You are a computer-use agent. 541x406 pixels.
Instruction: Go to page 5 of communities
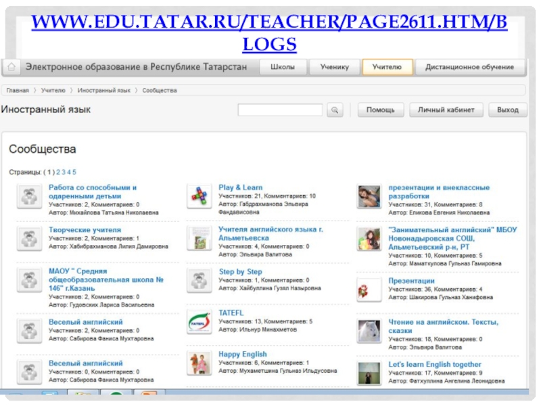pyautogui.click(x=74, y=173)
